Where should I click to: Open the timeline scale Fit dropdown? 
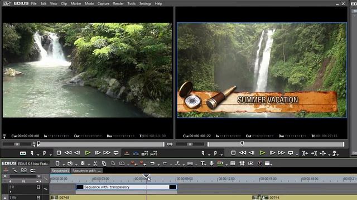click(37, 181)
